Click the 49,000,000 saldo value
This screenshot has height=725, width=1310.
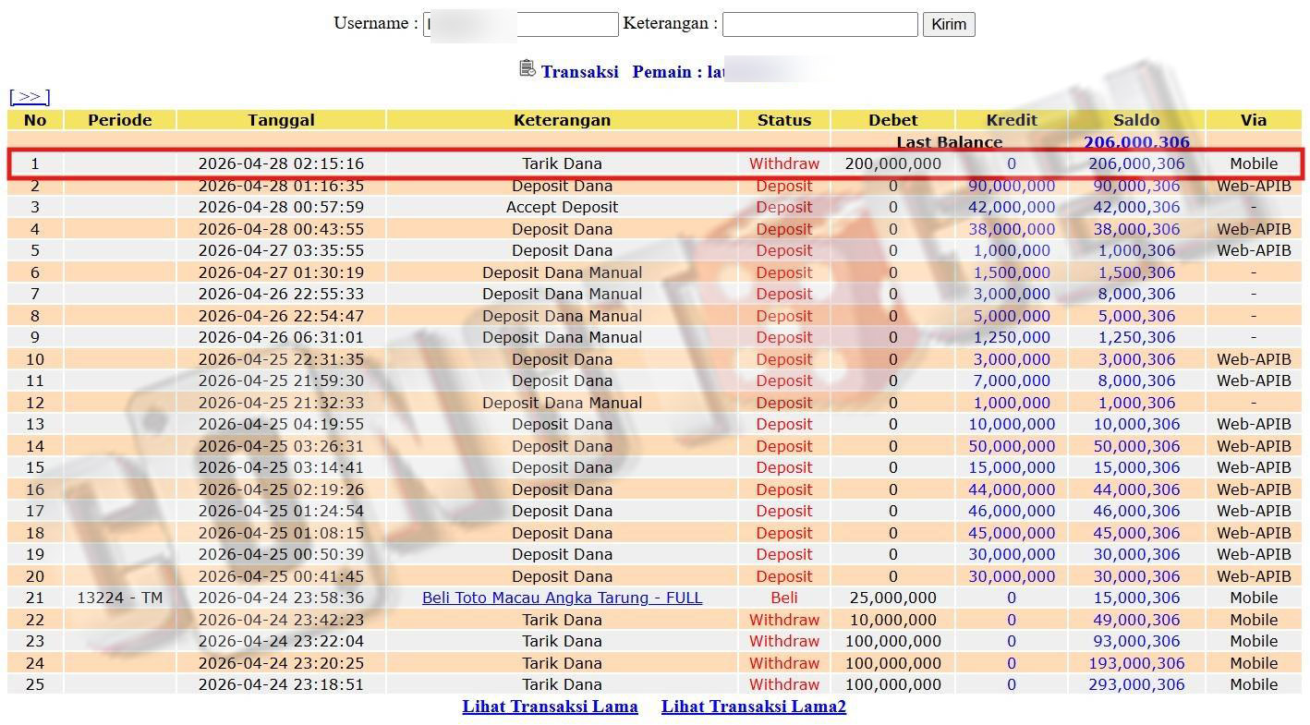tap(1136, 620)
